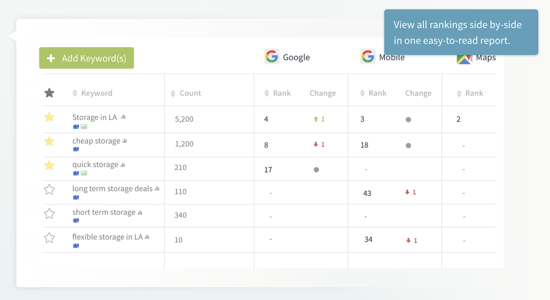Screen dimensions: 550x300
Task: Click the My Business icon under "flexible storage in LA"
Action: point(76,246)
